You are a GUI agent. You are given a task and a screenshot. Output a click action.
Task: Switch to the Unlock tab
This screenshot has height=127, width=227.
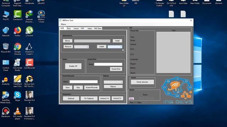click(x=76, y=29)
